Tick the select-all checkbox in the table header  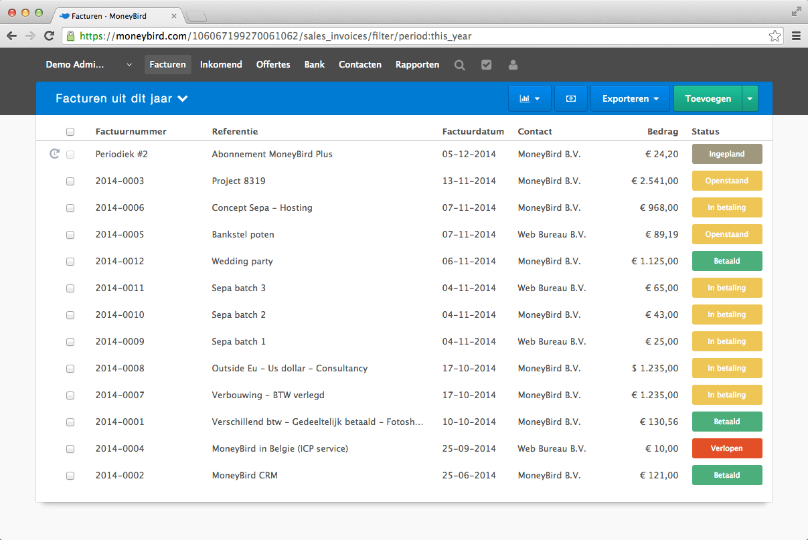click(70, 132)
